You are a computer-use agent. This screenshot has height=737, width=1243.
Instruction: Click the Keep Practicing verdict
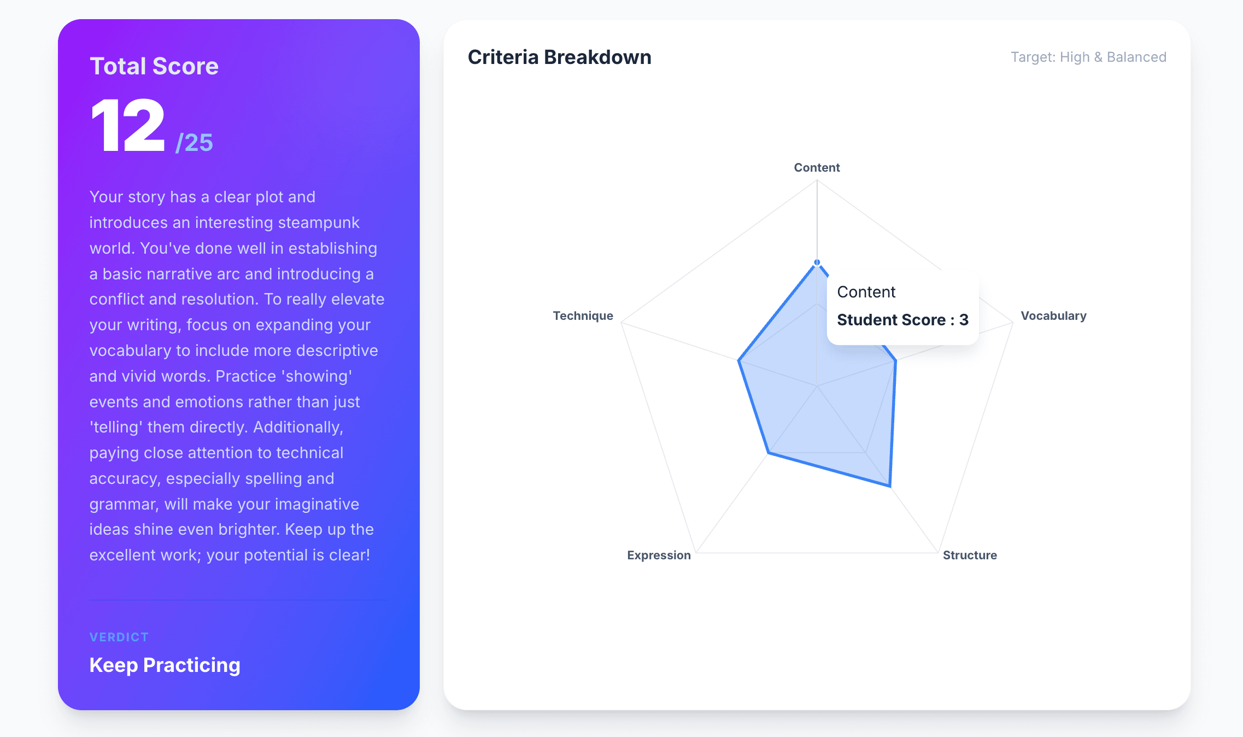point(165,665)
